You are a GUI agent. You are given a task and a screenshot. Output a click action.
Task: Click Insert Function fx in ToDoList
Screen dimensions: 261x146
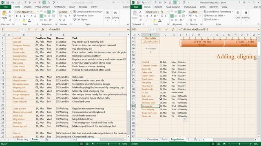click(x=42, y=29)
